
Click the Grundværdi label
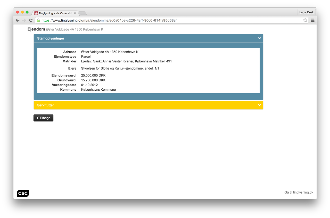[x=67, y=80]
